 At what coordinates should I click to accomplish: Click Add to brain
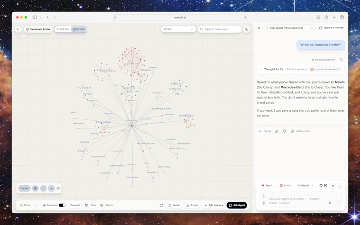pyautogui.click(x=300, y=131)
